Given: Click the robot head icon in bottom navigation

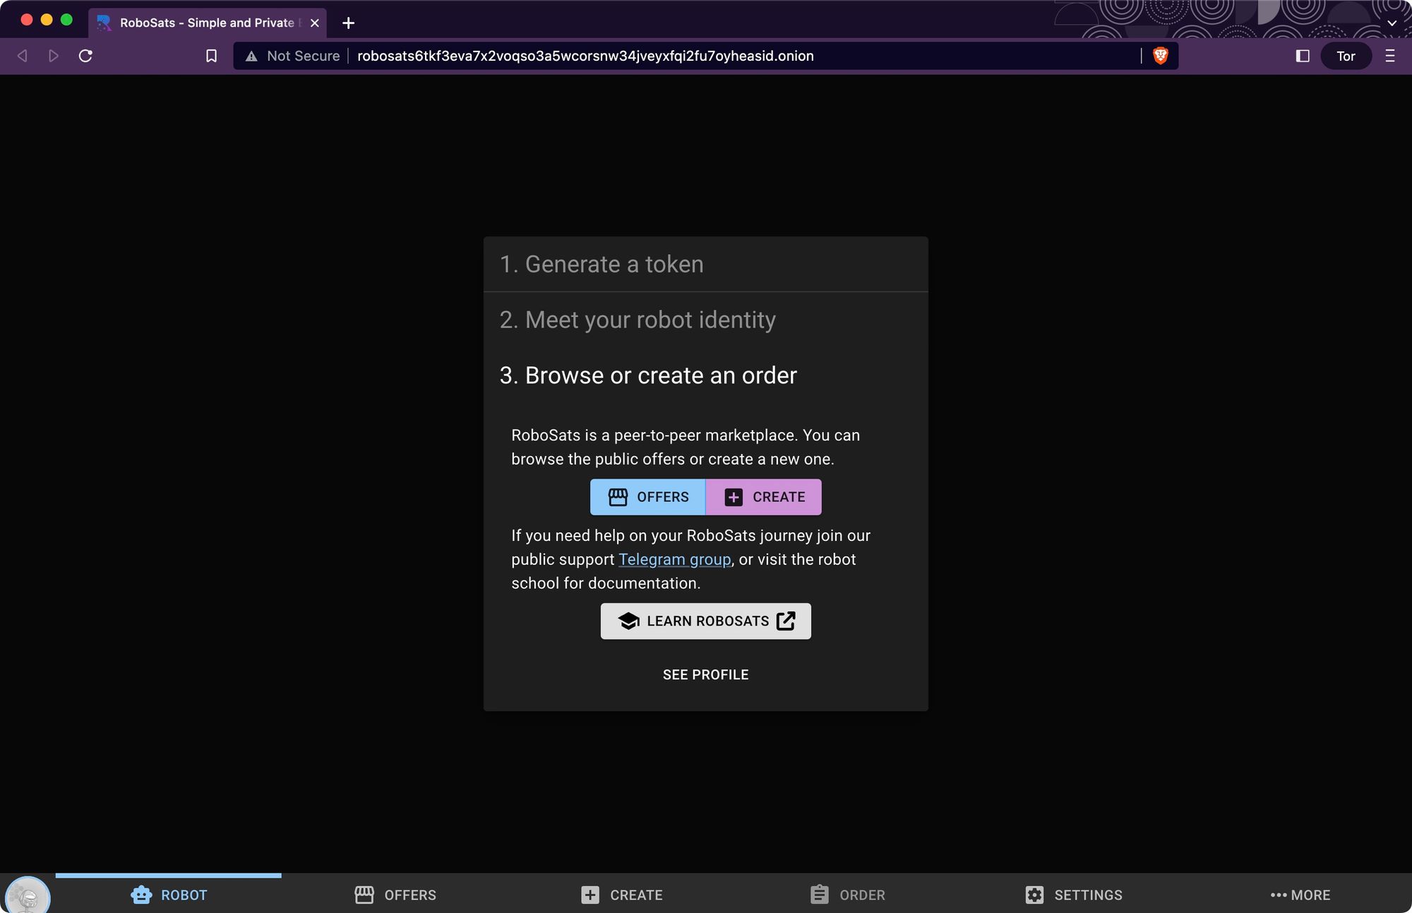Looking at the screenshot, I should pos(141,895).
